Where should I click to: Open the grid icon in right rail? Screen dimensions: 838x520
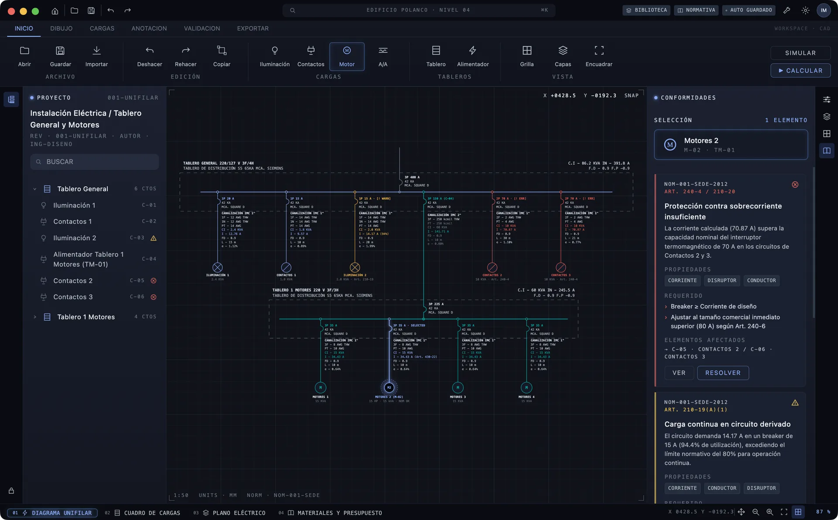click(x=827, y=134)
